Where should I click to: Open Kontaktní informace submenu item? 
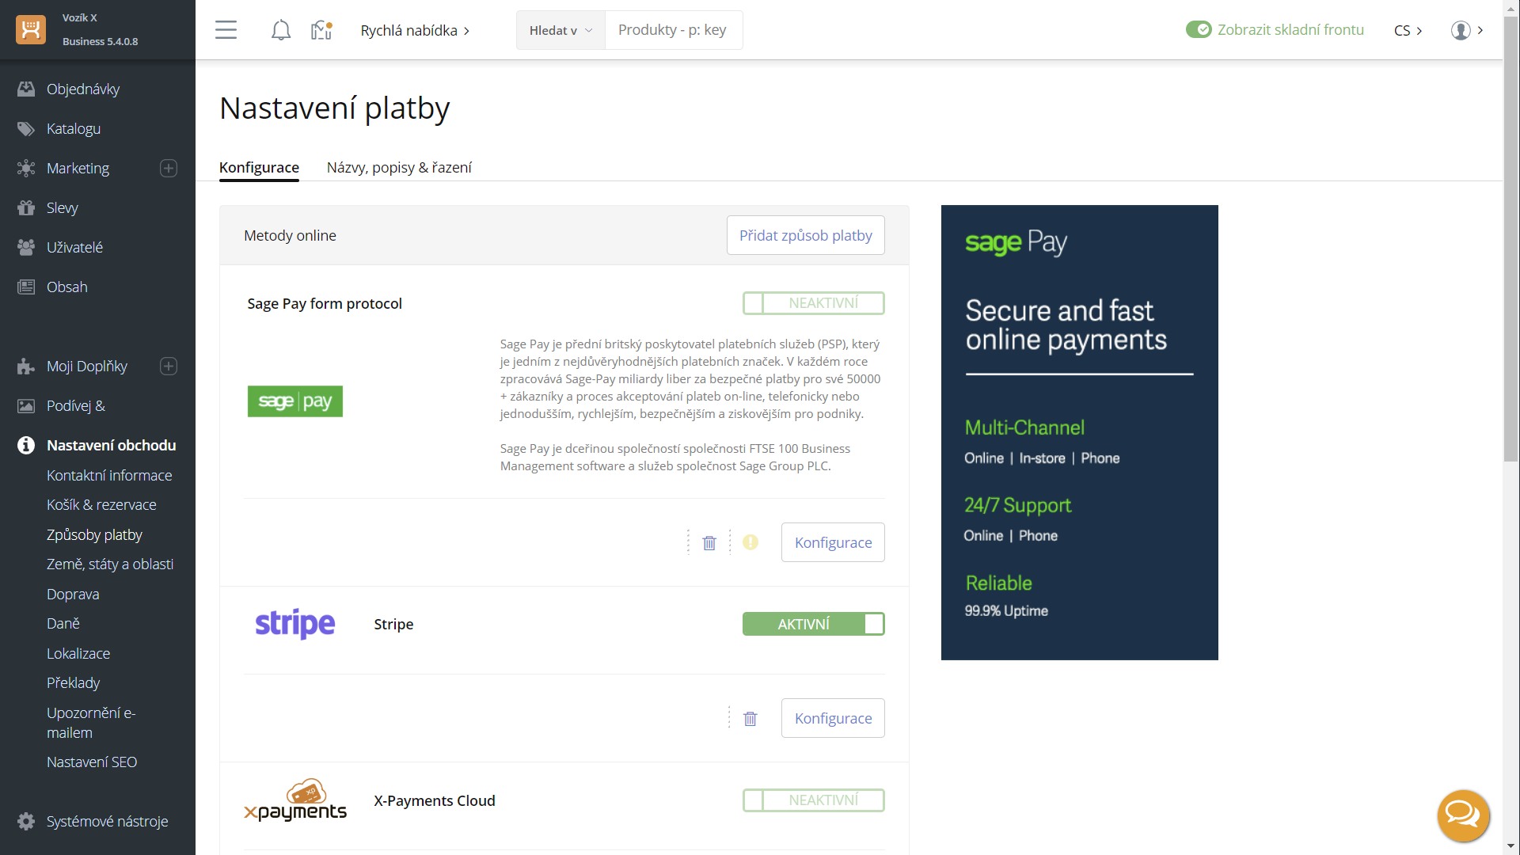109,475
